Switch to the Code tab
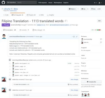Viewport: 105px width, 98px height. click(6, 15)
